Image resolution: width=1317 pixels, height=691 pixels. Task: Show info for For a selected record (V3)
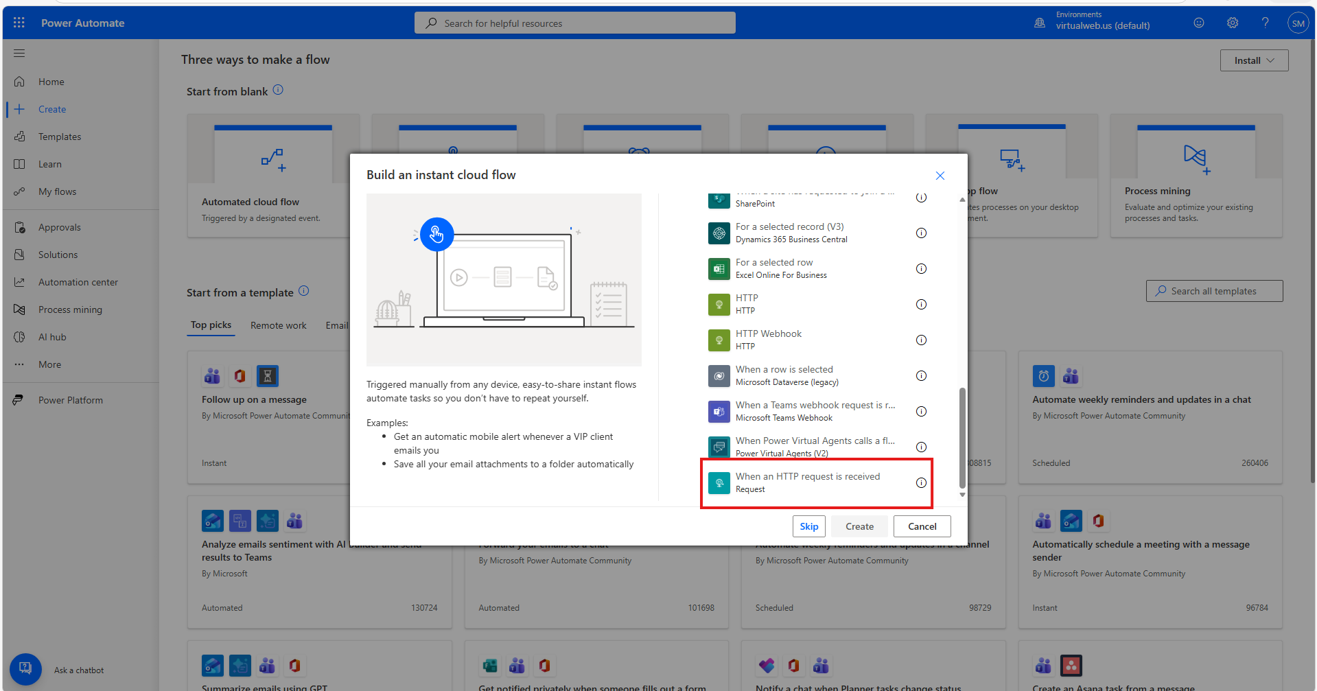(921, 233)
